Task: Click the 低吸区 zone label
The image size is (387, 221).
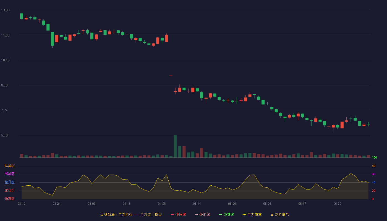Action: 9,199
